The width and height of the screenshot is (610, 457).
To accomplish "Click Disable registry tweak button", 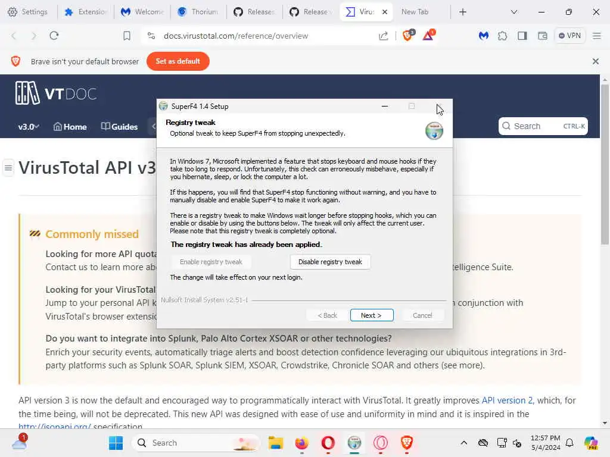I will tap(330, 262).
